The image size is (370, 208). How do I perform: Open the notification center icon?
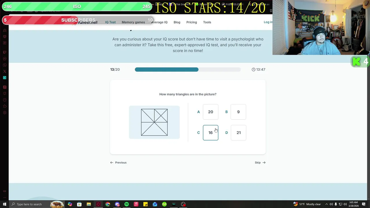(x=364, y=204)
